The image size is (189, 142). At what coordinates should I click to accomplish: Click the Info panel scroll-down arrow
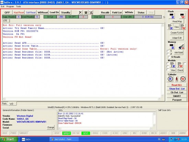coord(154,125)
